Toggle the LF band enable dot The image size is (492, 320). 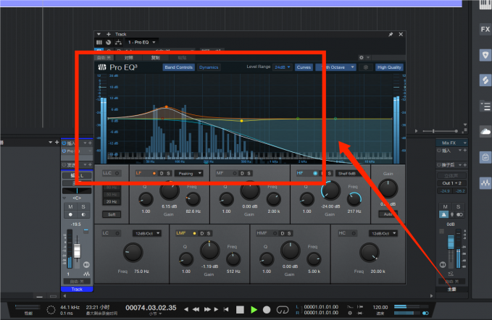click(x=154, y=173)
